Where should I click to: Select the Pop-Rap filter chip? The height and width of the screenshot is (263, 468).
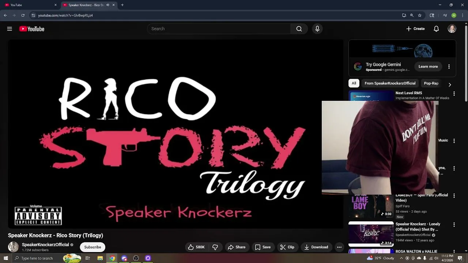[431, 83]
